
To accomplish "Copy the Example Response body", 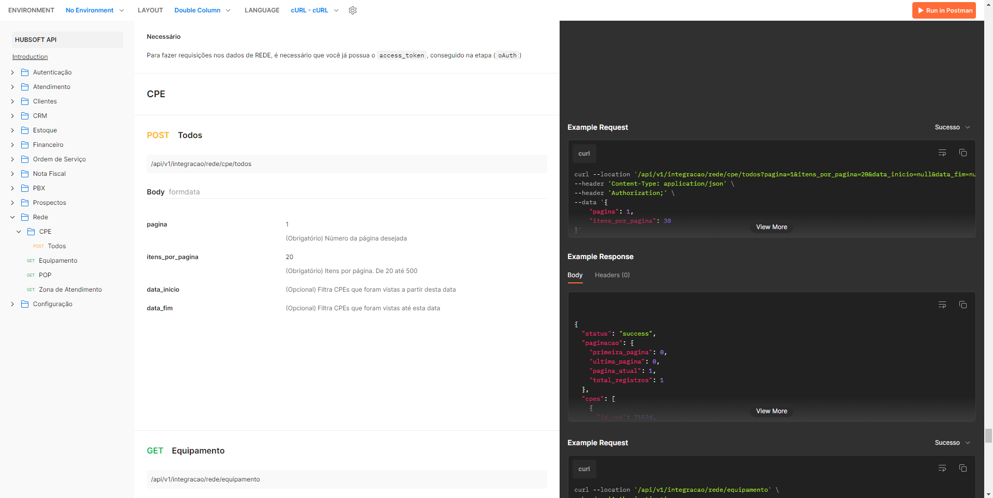I will tap(963, 305).
